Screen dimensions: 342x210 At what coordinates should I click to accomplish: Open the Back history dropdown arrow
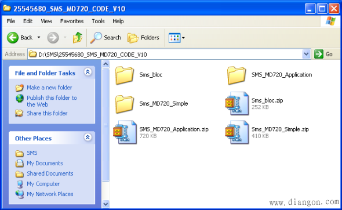tap(39, 38)
